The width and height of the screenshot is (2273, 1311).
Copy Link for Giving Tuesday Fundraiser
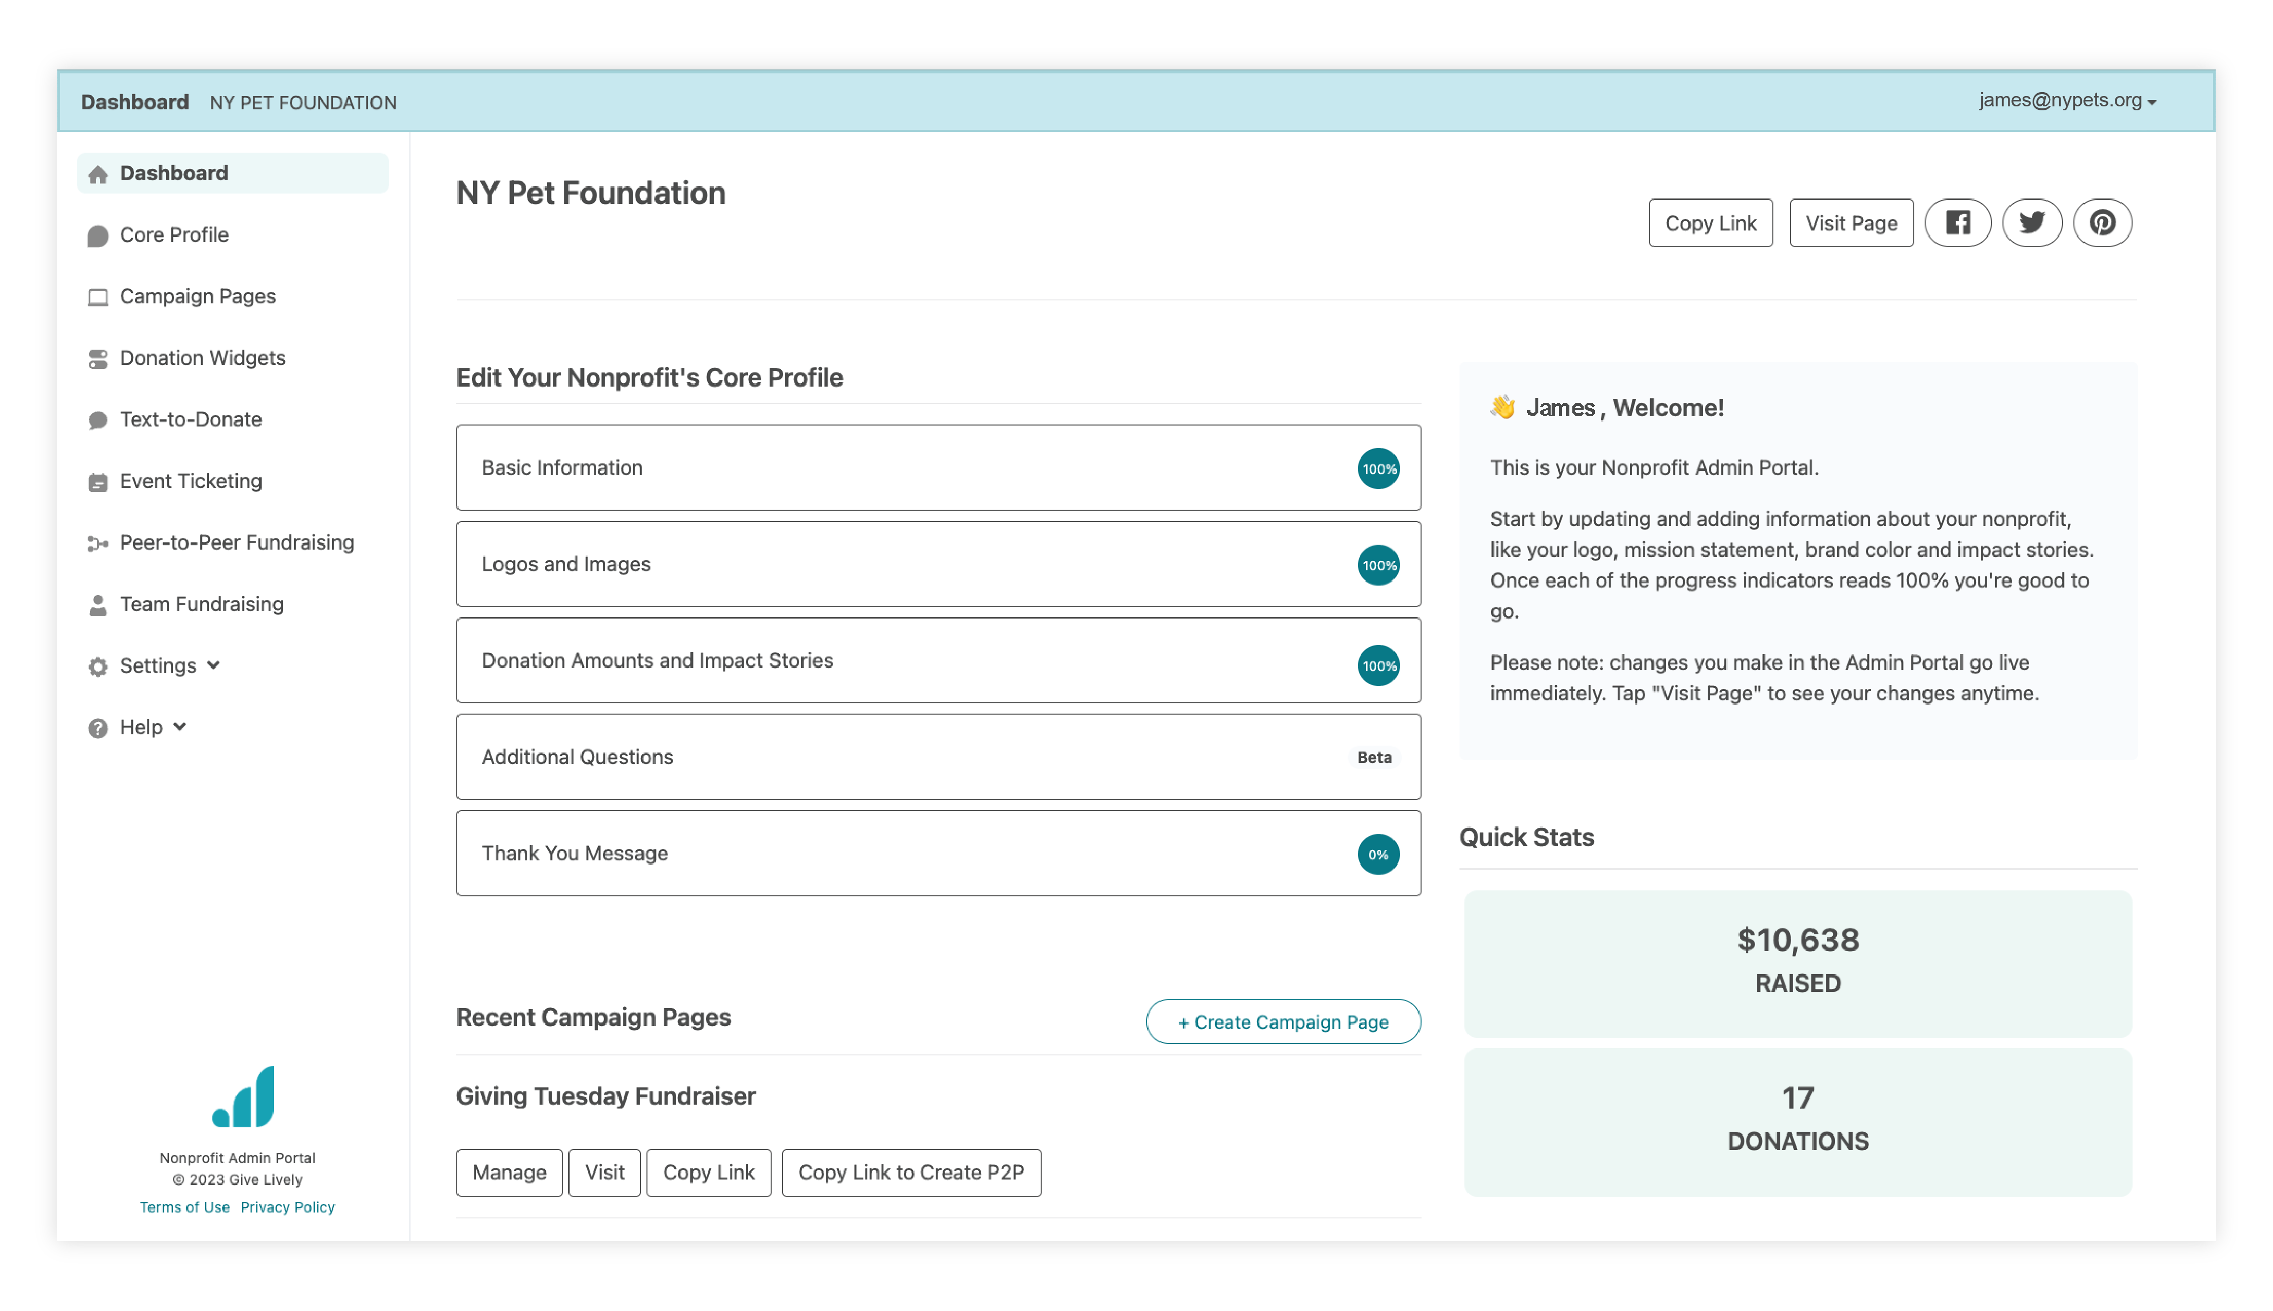708,1172
